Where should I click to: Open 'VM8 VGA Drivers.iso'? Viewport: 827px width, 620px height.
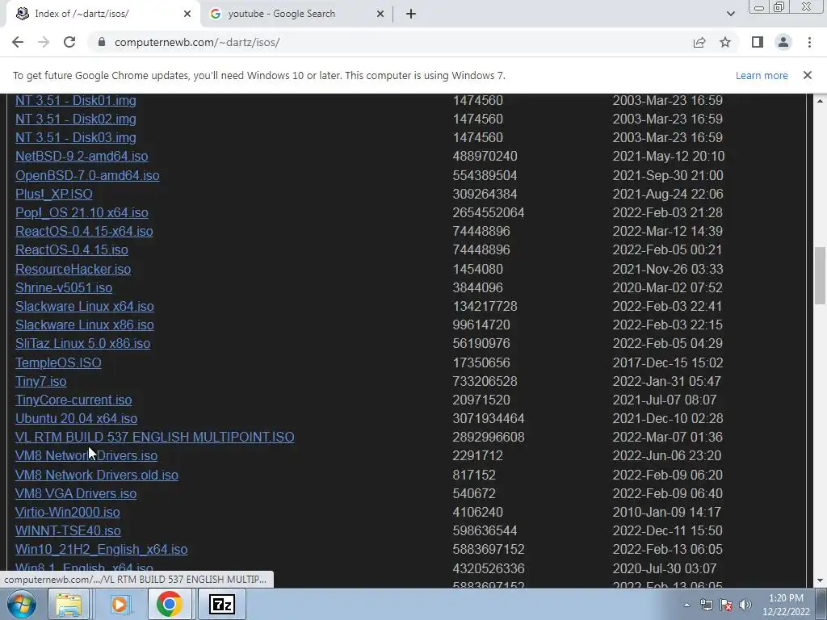[x=75, y=493]
